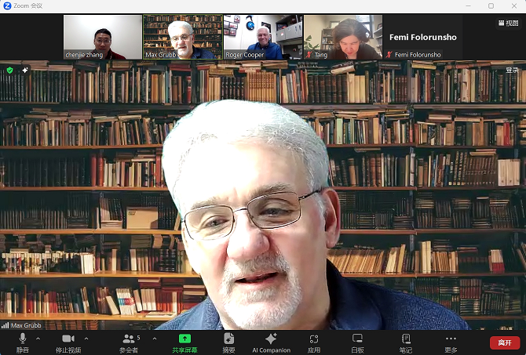The width and height of the screenshot is (526, 355).
Task: Open the meeting summary (摘要) icon
Action: (228, 342)
